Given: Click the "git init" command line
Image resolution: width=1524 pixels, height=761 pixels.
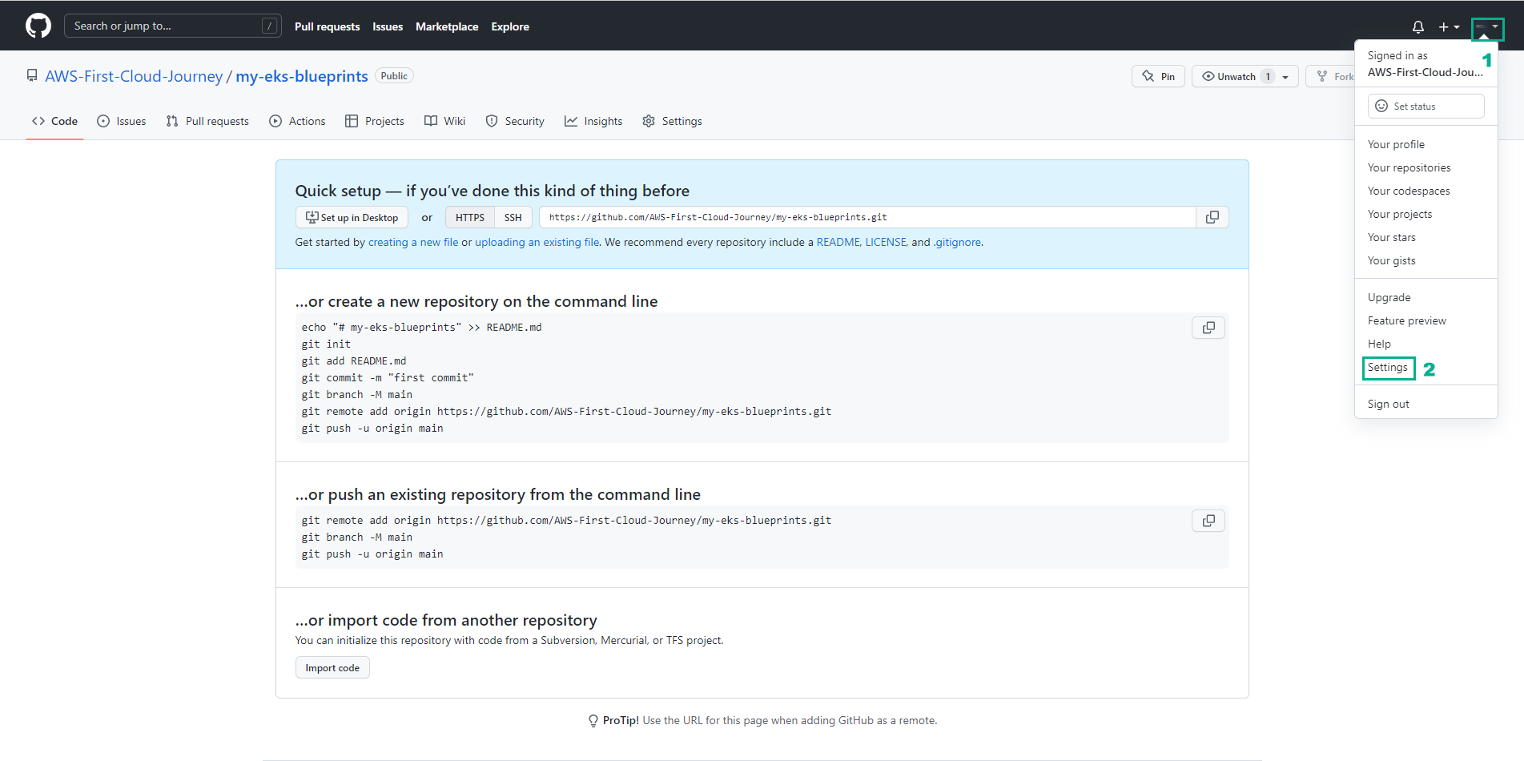Looking at the screenshot, I should [x=326, y=344].
